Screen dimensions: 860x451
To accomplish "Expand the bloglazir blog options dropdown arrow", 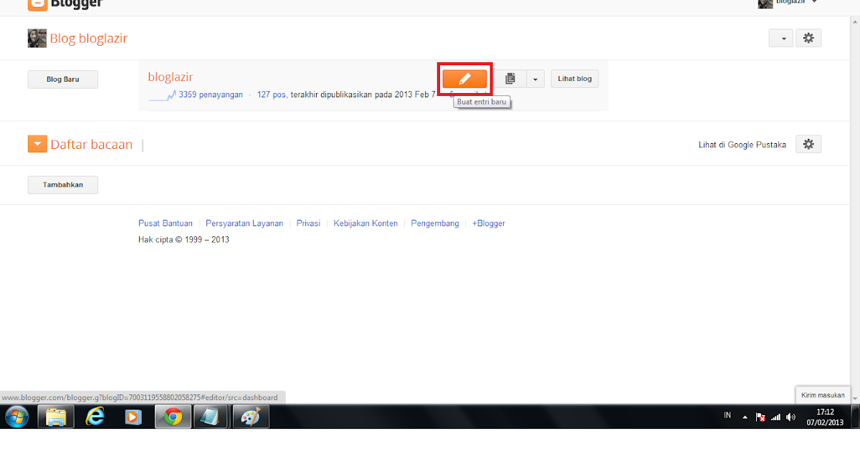I will tap(535, 79).
